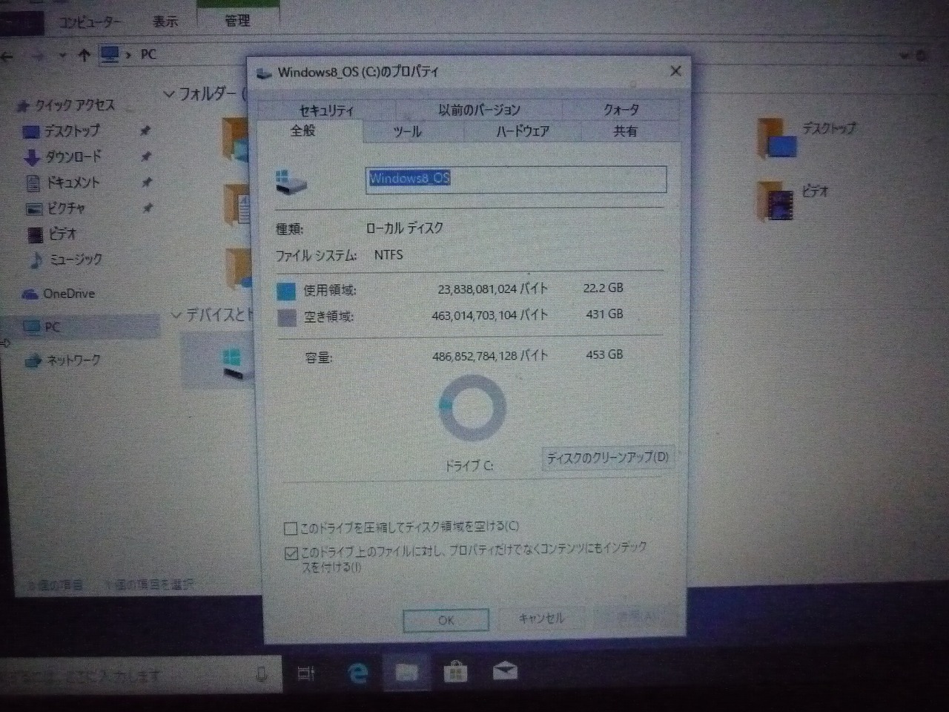
Task: Launch Microsoft Edge from the taskbar
Action: click(358, 673)
